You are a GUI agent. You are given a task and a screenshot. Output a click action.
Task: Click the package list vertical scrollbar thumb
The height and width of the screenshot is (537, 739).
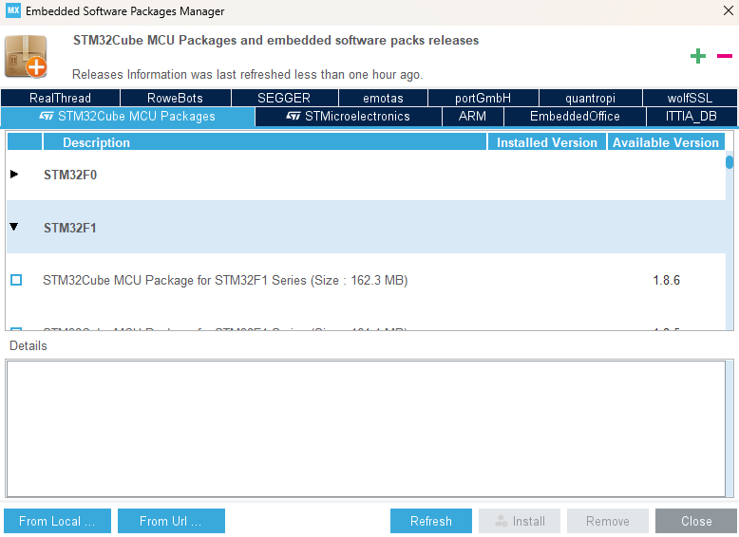[x=730, y=162]
